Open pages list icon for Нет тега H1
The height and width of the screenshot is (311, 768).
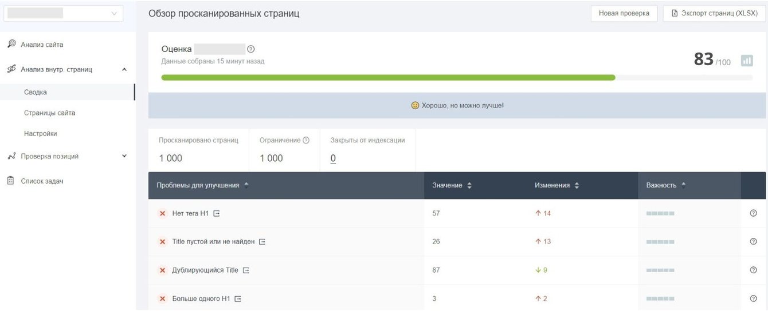pos(217,213)
